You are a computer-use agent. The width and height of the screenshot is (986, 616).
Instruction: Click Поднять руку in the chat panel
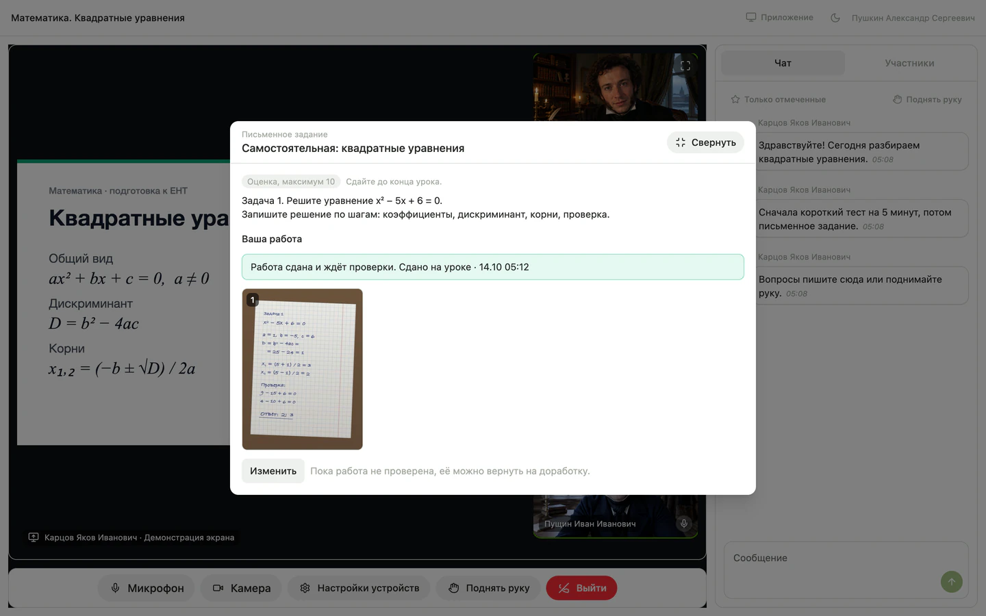tap(927, 99)
